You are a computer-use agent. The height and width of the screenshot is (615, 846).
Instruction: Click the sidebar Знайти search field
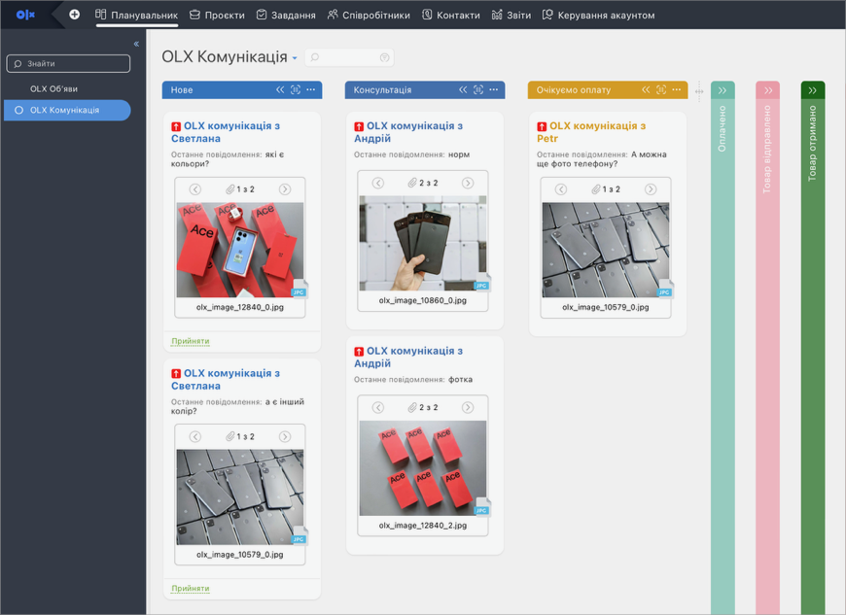[68, 63]
